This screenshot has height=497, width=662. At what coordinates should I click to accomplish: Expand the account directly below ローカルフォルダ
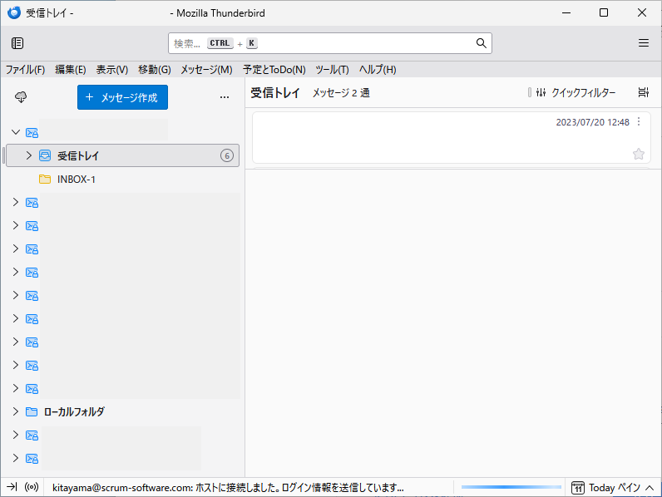pos(16,435)
